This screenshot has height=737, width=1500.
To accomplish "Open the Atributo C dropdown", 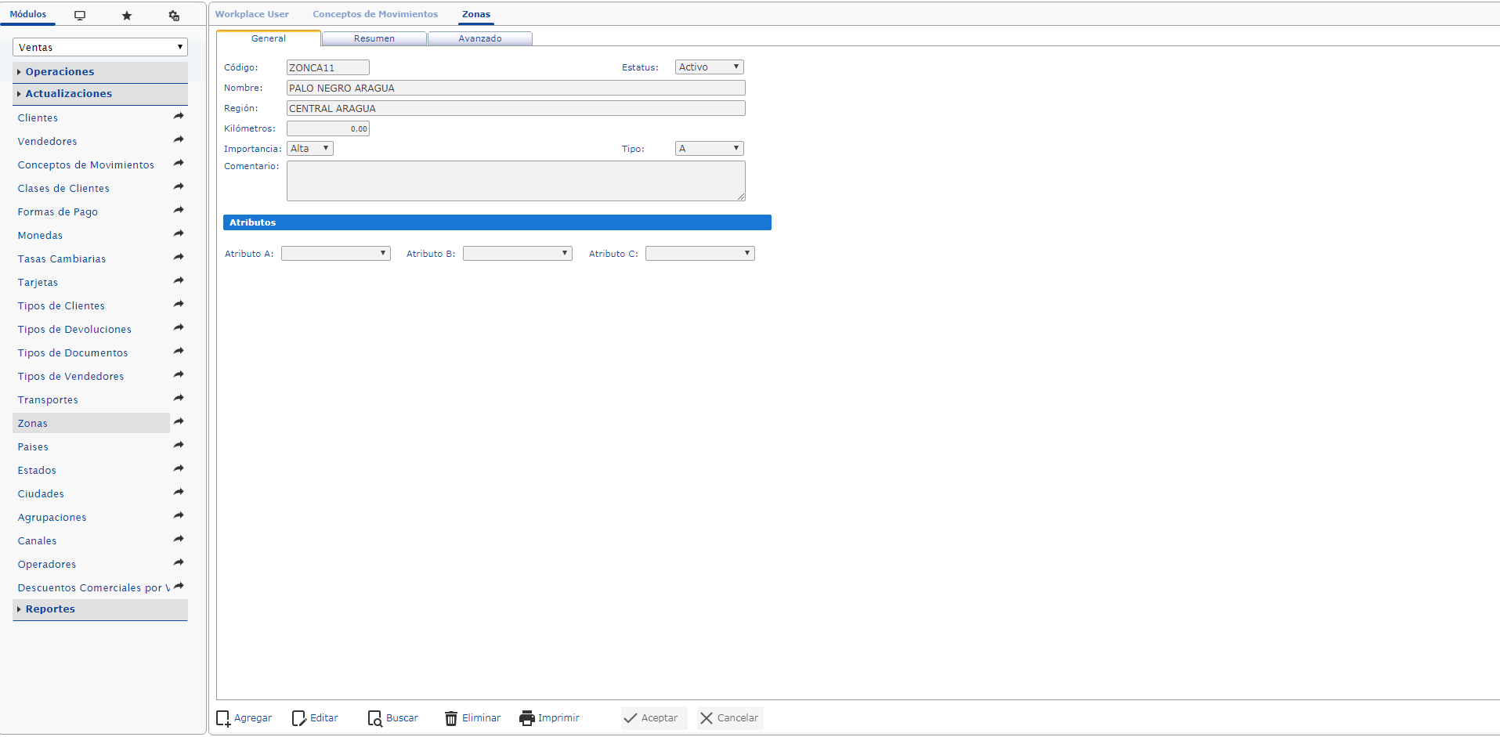I will coord(700,253).
